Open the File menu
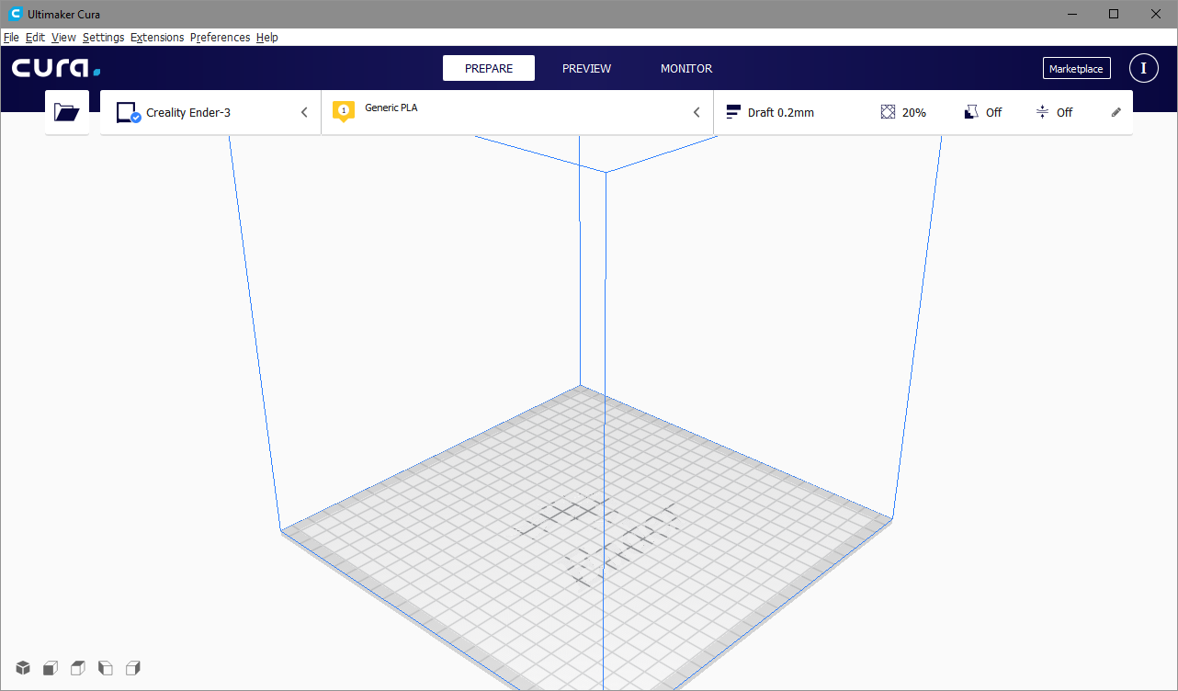This screenshot has height=691, width=1178. click(11, 38)
